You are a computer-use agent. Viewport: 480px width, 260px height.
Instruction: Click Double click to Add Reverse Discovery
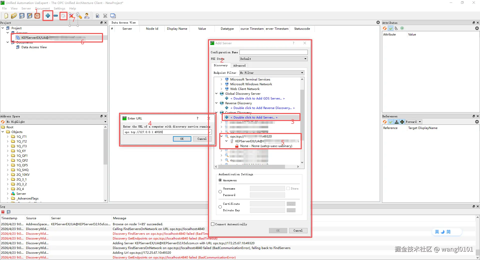tap(262, 108)
